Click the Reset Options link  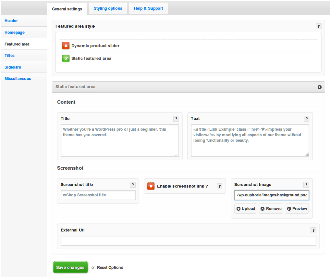[x=110, y=268]
